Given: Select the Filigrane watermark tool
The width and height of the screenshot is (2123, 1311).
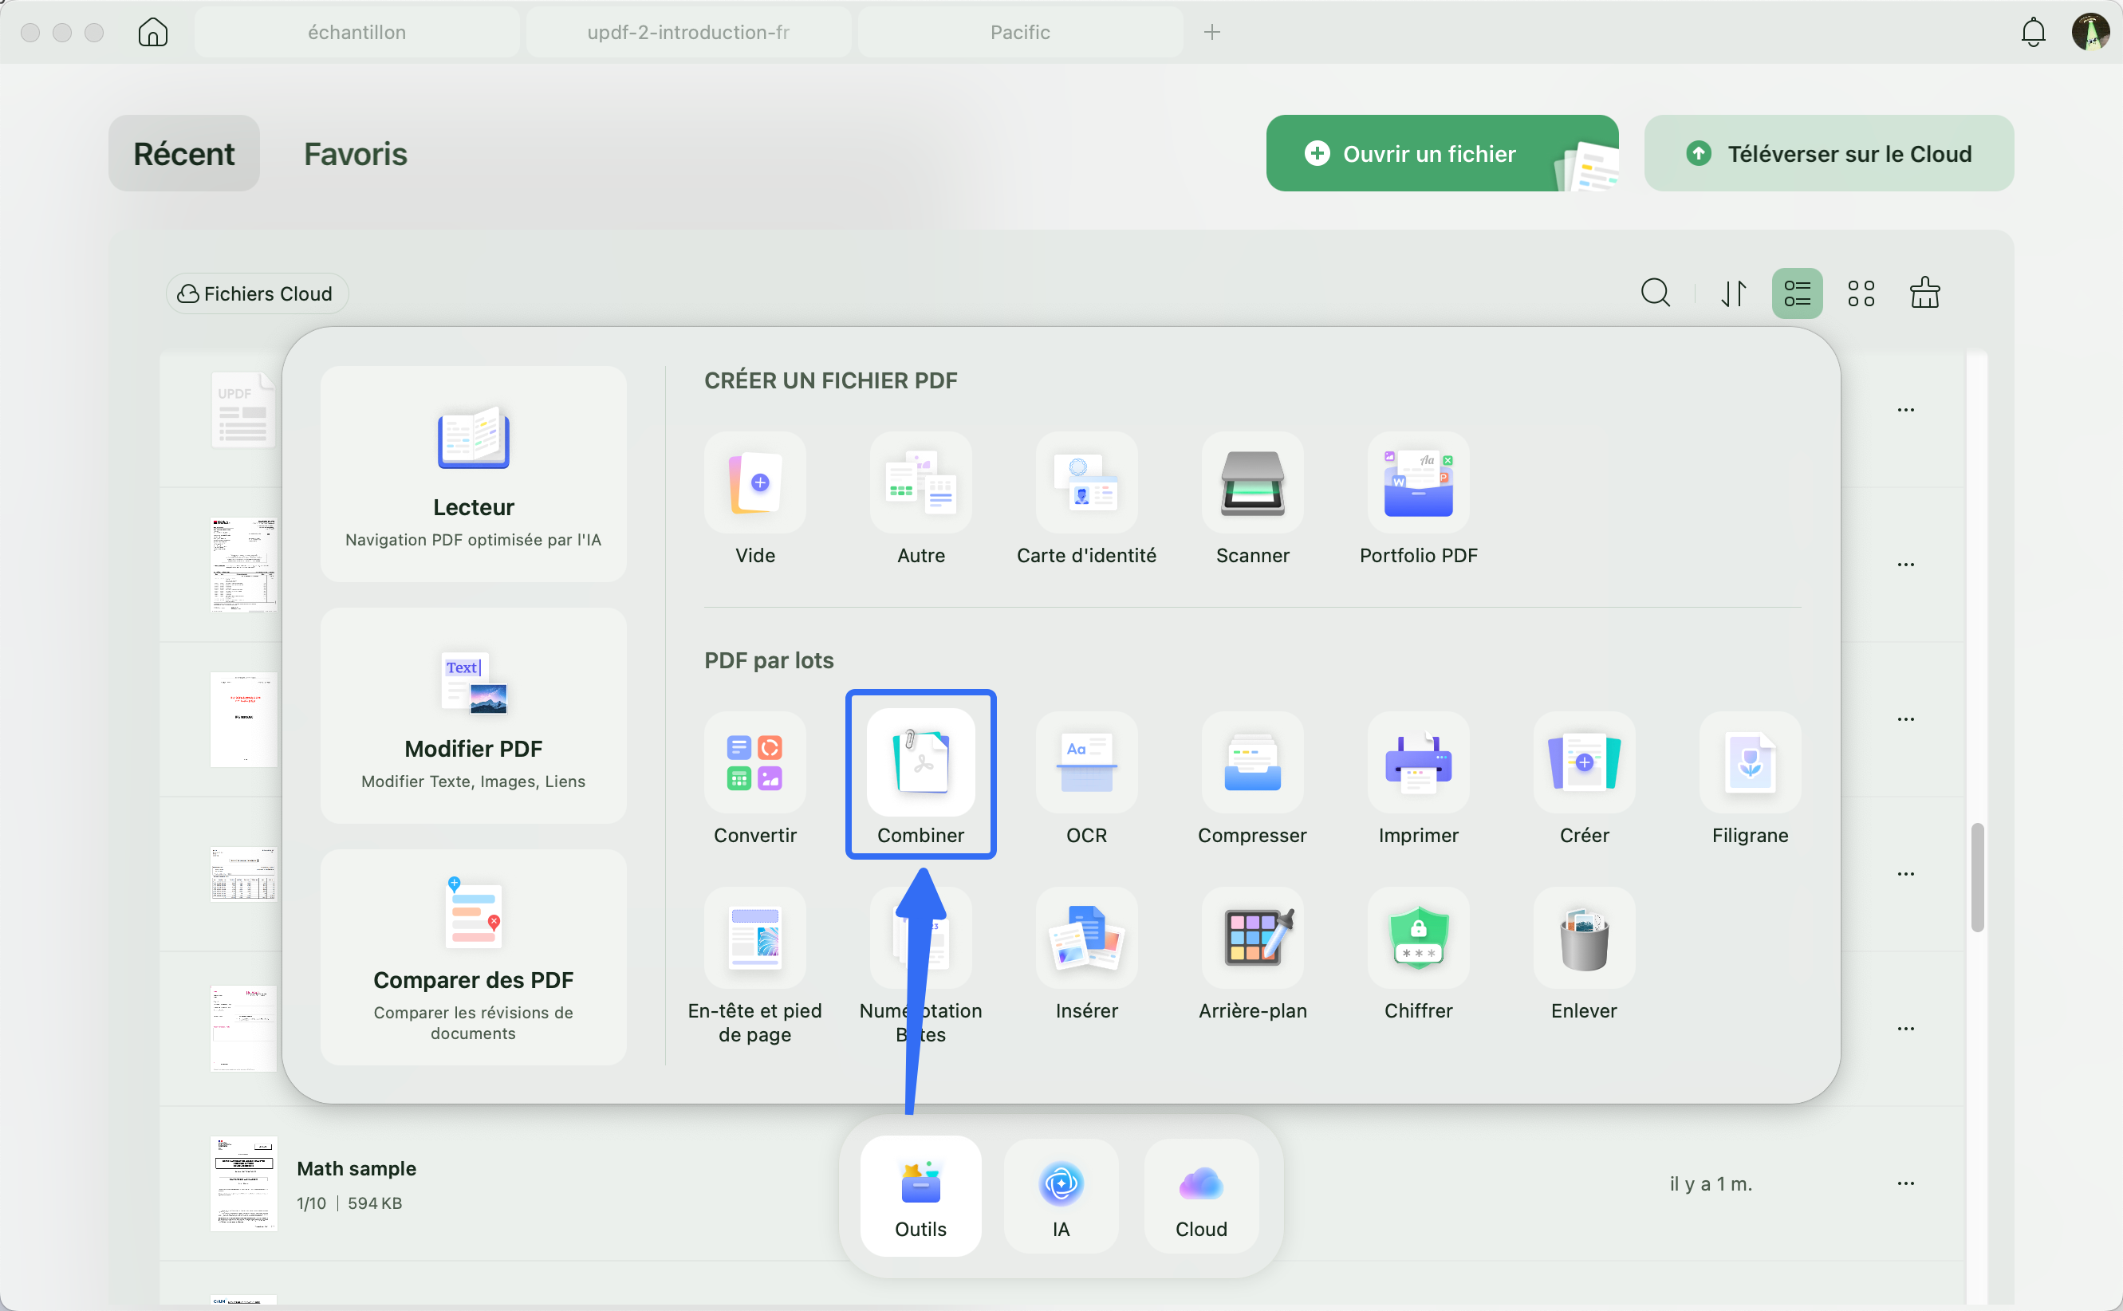Looking at the screenshot, I should pos(1751,762).
